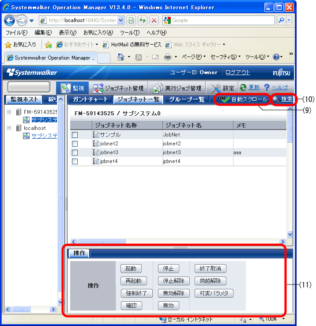Click the Home icon in command bar
Image resolution: width=316 pixels, height=326 pixels.
[121, 57]
